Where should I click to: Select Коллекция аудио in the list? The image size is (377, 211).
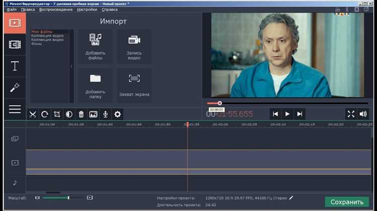pos(47,36)
